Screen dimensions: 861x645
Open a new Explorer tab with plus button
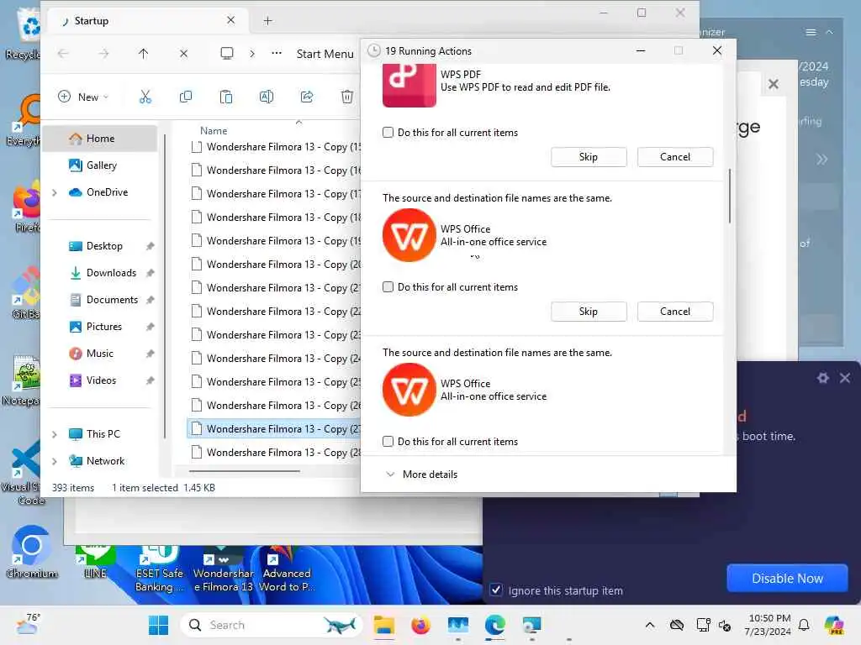point(267,21)
